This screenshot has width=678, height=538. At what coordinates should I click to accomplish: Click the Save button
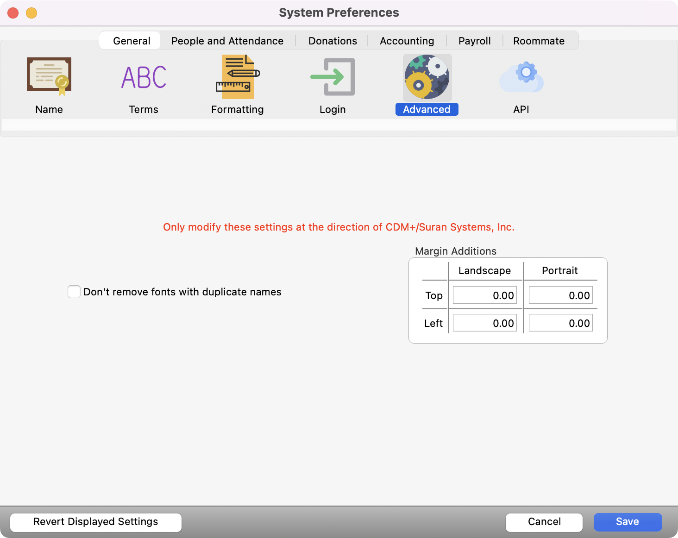[x=628, y=522]
